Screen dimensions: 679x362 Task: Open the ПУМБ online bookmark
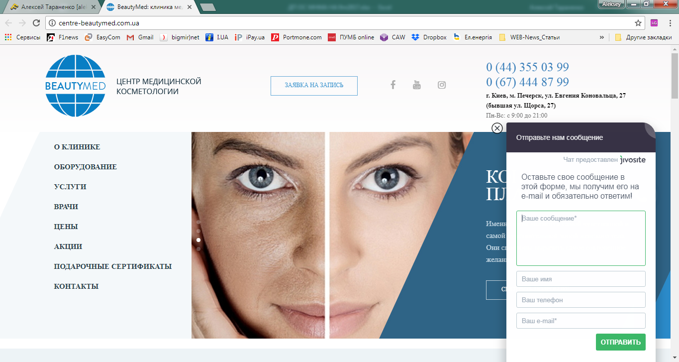(351, 37)
